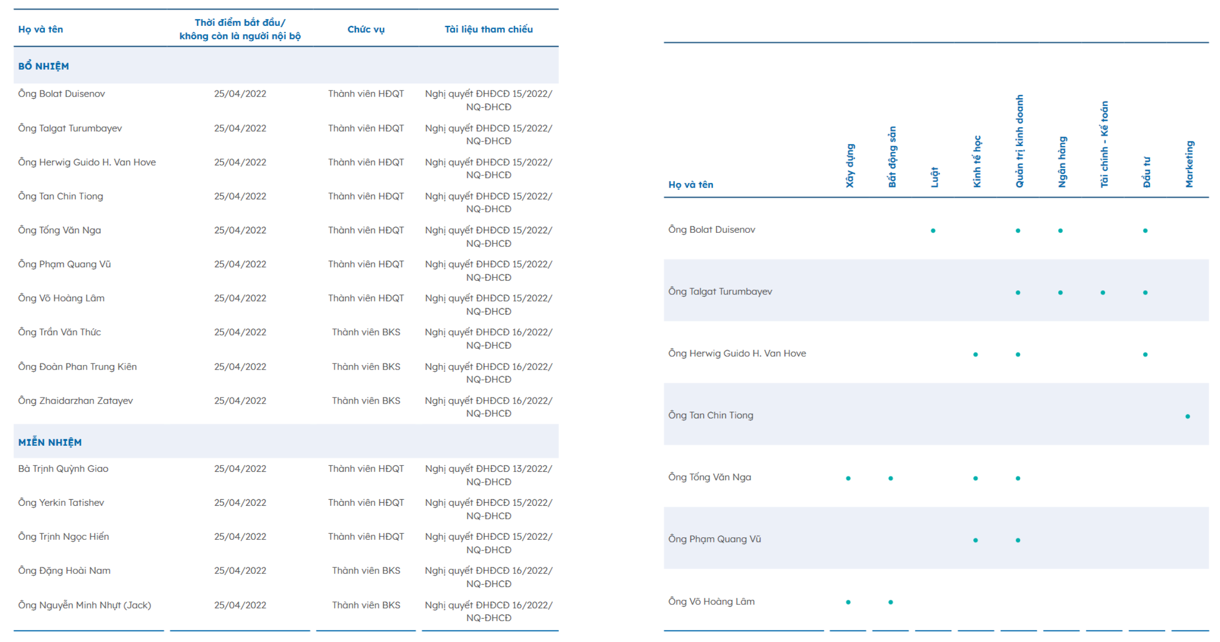Click 'Ông Herwig Guido H. Van Hove' in skills matrix
This screenshot has width=1220, height=642.
737,353
